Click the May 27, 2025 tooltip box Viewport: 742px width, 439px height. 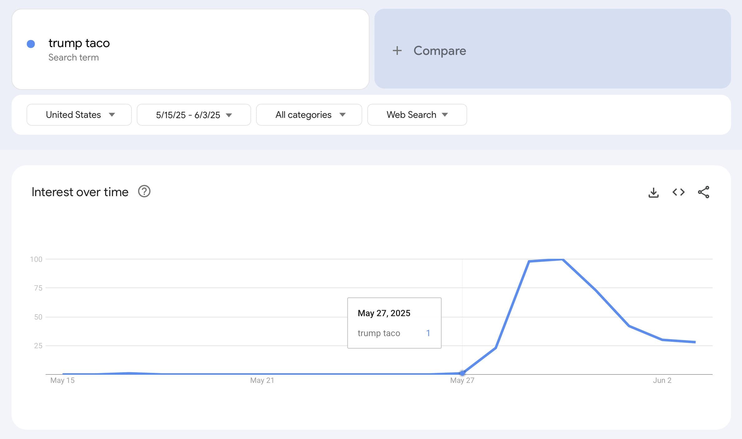pos(394,323)
